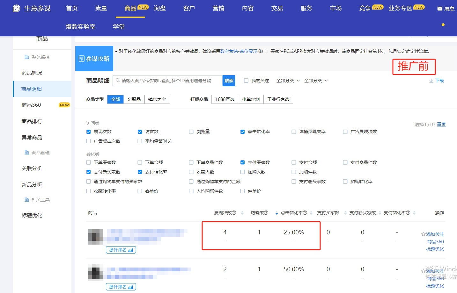
Task: Click the star icon 添加关注 for first product
Action: 424,234
